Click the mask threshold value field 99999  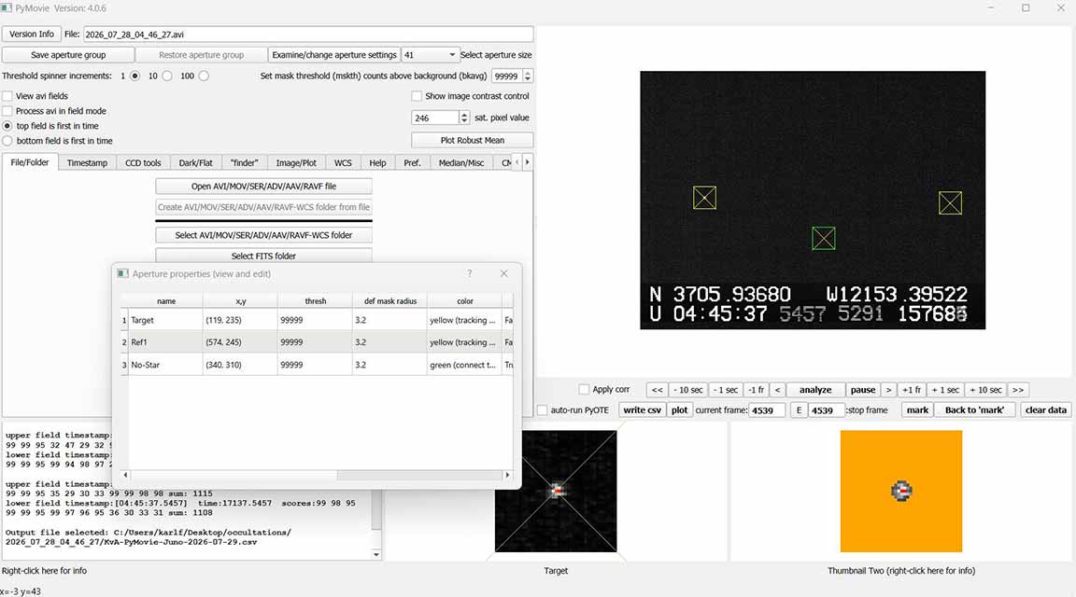[x=507, y=76]
